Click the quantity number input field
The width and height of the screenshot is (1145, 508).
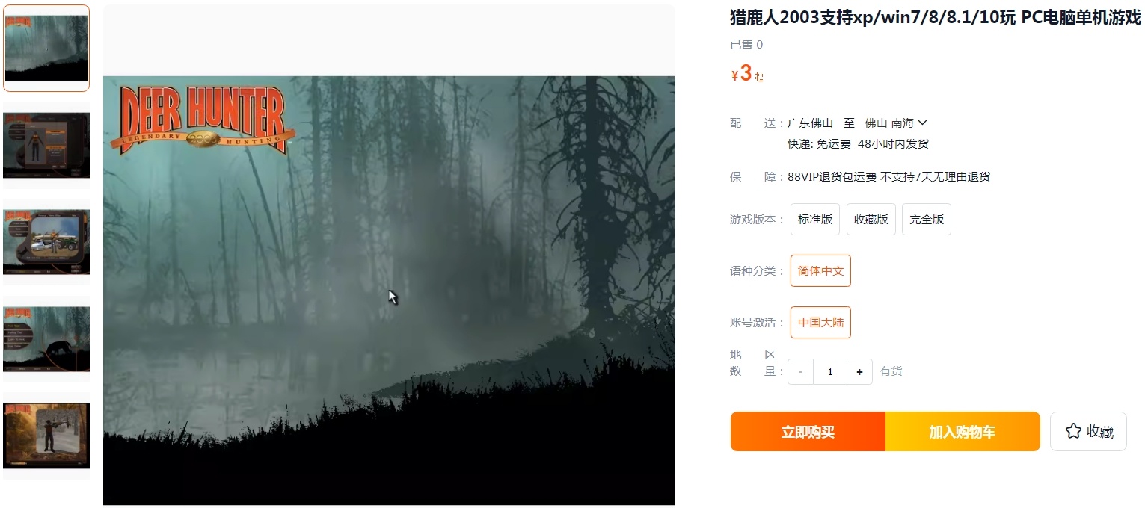[830, 371]
